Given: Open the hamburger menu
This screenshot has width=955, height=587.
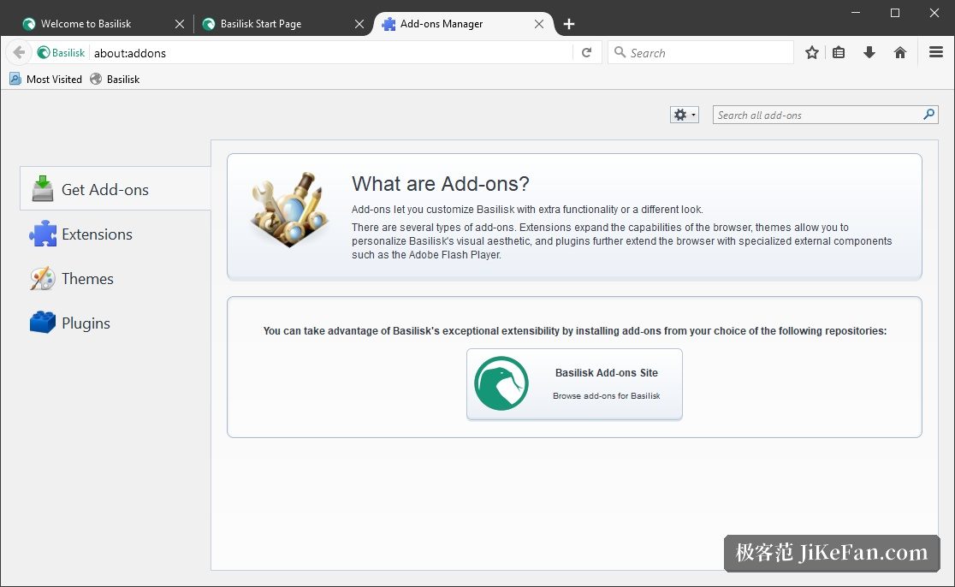Looking at the screenshot, I should pyautogui.click(x=936, y=52).
